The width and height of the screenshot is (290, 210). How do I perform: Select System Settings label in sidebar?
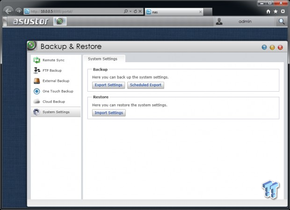[56, 112]
